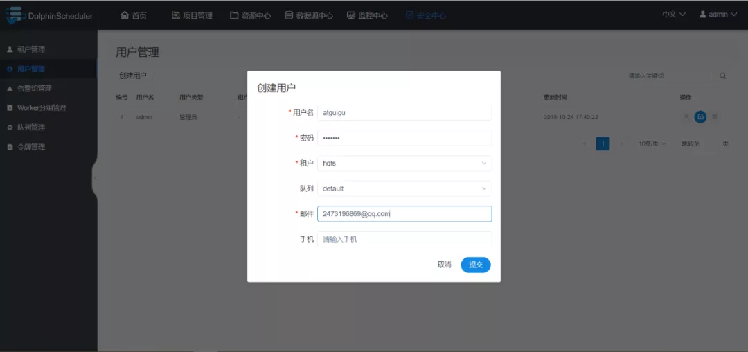This screenshot has width=748, height=352.
Task: Click the 更新时间 column header
Action: [555, 97]
